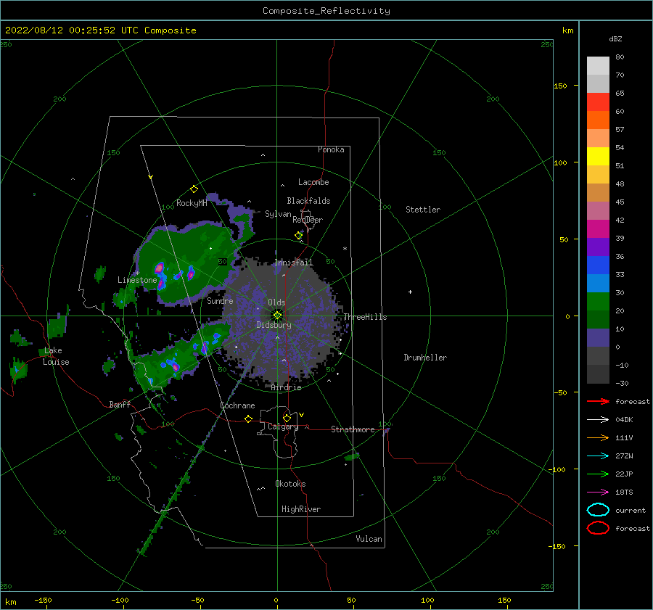Click the Airdrie label
653x610 pixels.
point(286,387)
